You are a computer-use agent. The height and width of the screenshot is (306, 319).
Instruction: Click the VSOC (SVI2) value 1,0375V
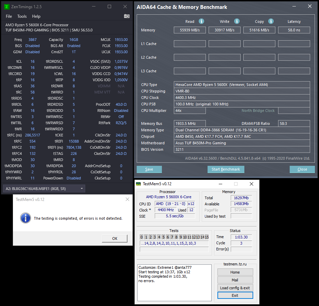click(x=121, y=61)
